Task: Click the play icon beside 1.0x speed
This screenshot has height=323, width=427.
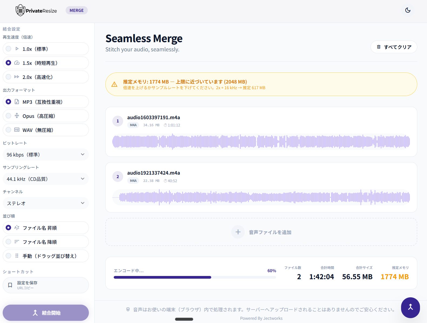Action: click(17, 49)
